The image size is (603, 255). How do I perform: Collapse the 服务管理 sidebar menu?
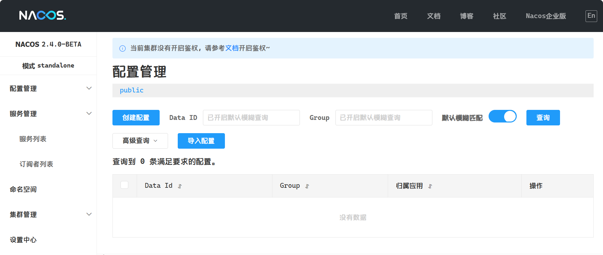(48, 113)
